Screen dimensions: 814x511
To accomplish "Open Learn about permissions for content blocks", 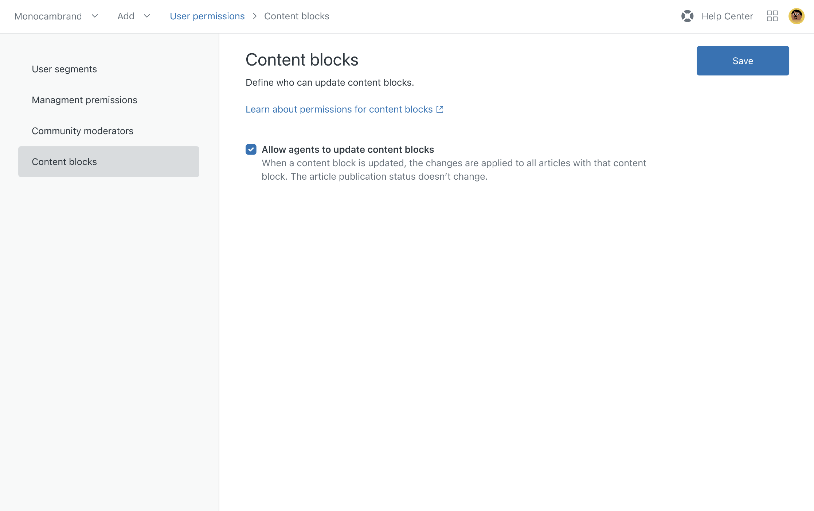I will click(339, 109).
